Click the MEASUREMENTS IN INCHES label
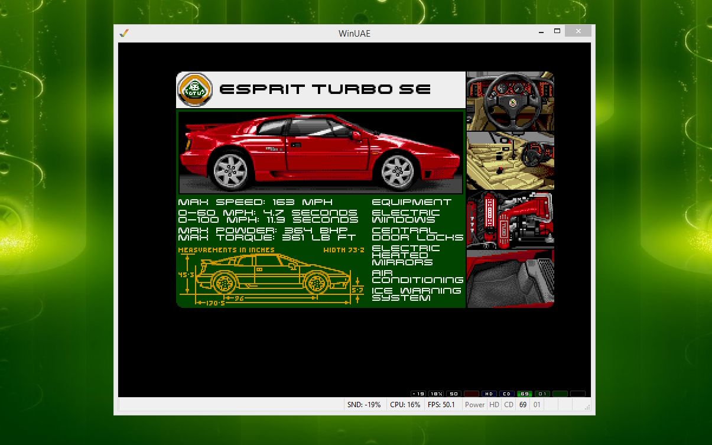The image size is (712, 445). [x=226, y=250]
